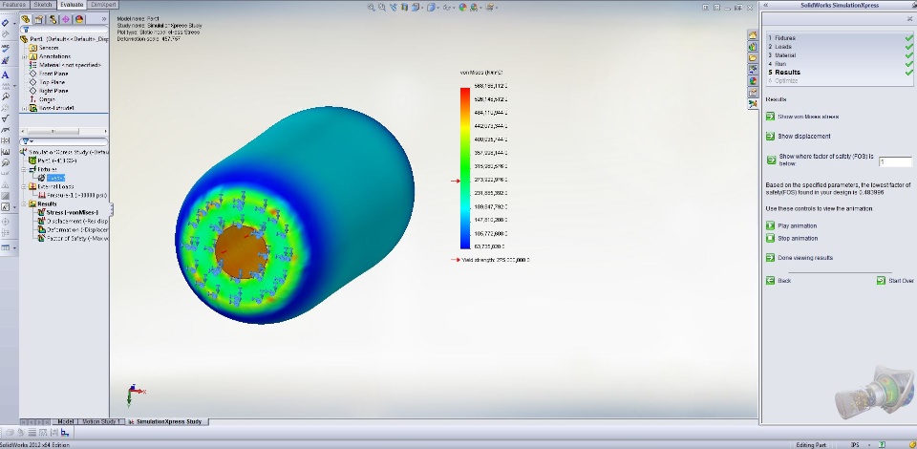Click Show where factor of safety is below

(x=820, y=160)
